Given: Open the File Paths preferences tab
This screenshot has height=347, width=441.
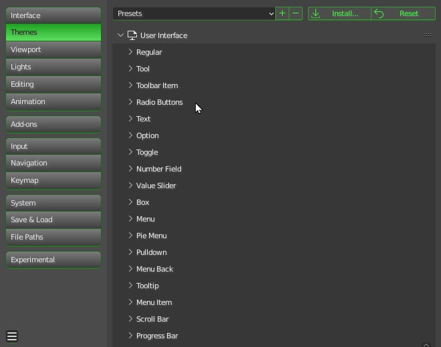Looking at the screenshot, I should pyautogui.click(x=53, y=237).
